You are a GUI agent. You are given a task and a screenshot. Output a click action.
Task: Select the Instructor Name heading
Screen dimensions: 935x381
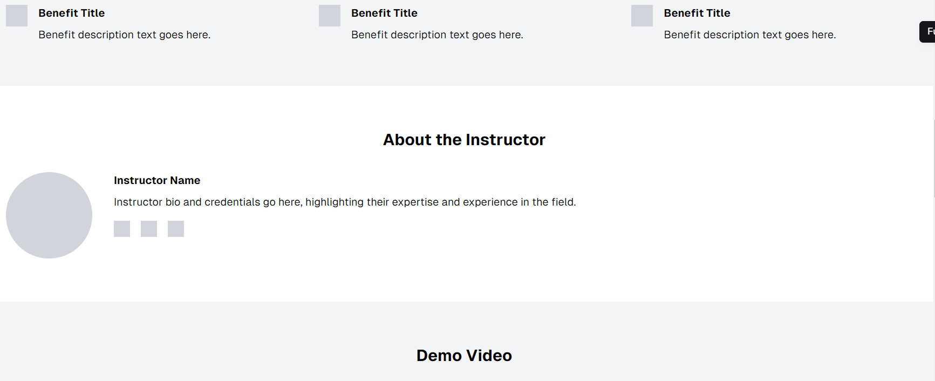coord(157,180)
